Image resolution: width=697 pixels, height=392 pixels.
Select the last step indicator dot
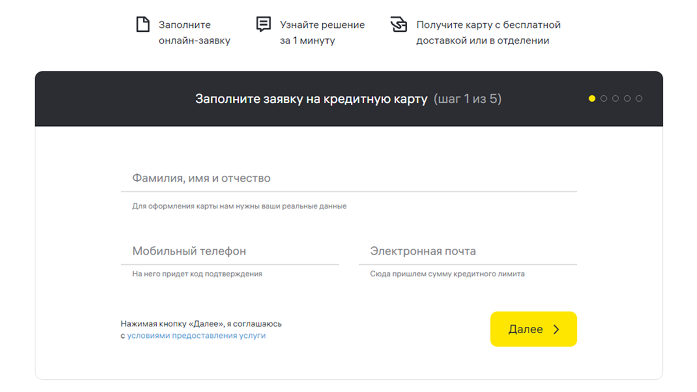638,99
